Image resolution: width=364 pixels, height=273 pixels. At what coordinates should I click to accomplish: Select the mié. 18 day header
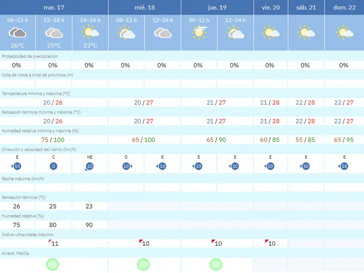tap(144, 8)
